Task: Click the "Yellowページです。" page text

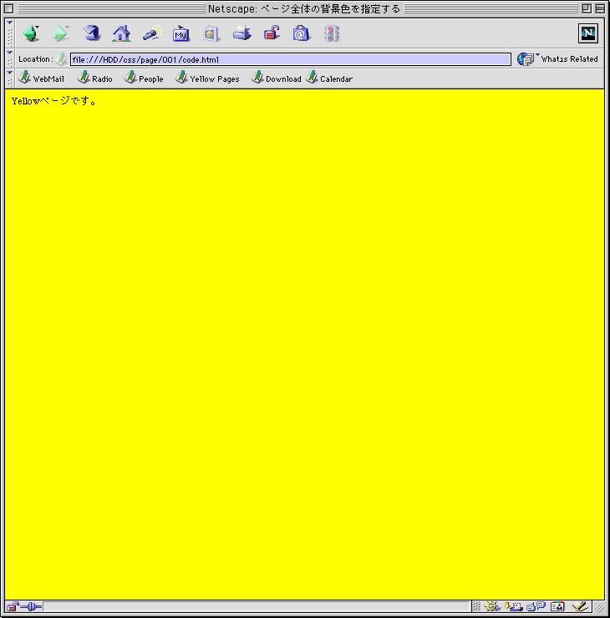Action: tap(54, 101)
